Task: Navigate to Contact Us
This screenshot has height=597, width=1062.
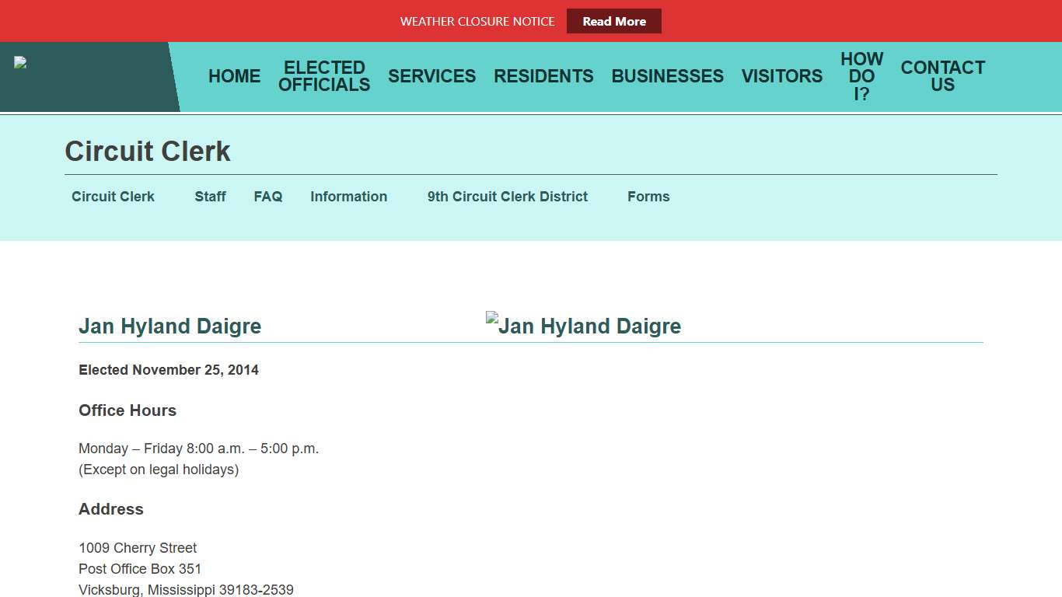Action: [x=942, y=76]
